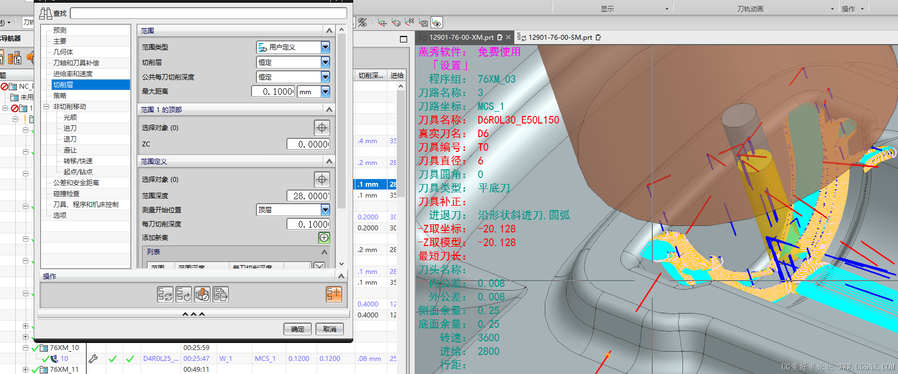Screen dimensions: 898x374
Task: Toggle the crossed-out eye hide icon
Action: point(362,23)
